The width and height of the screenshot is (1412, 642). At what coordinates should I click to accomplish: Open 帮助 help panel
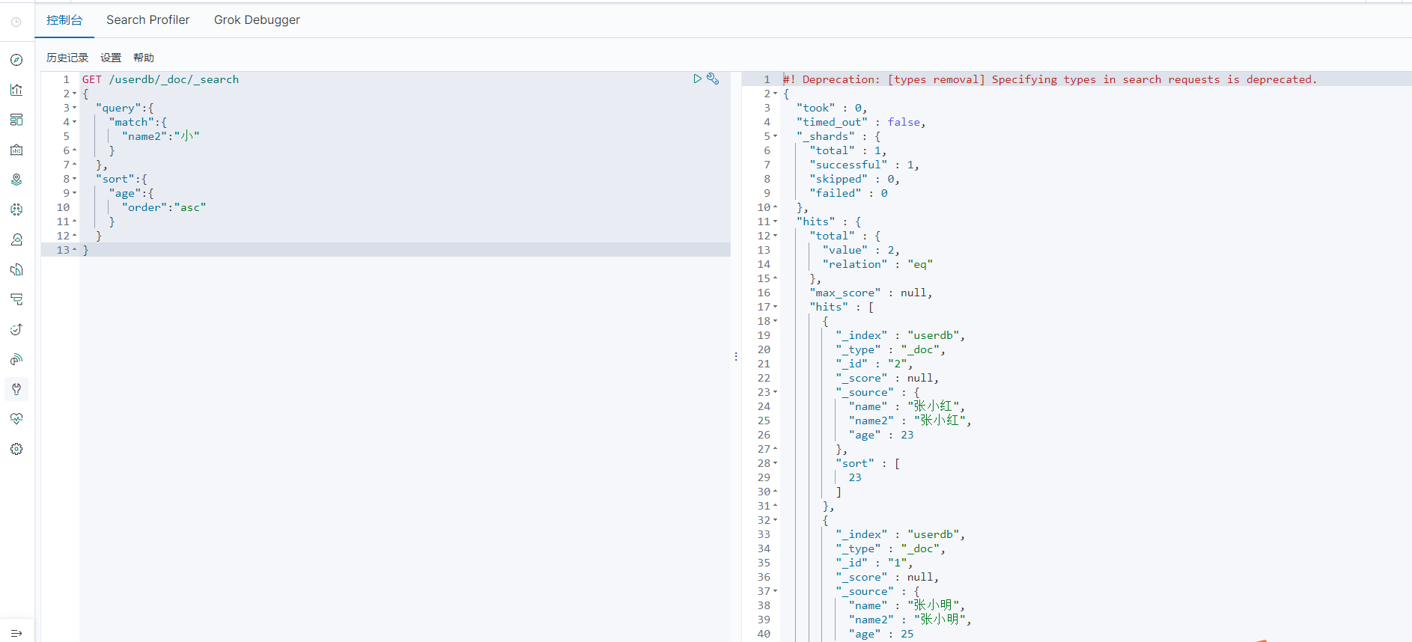tap(144, 58)
